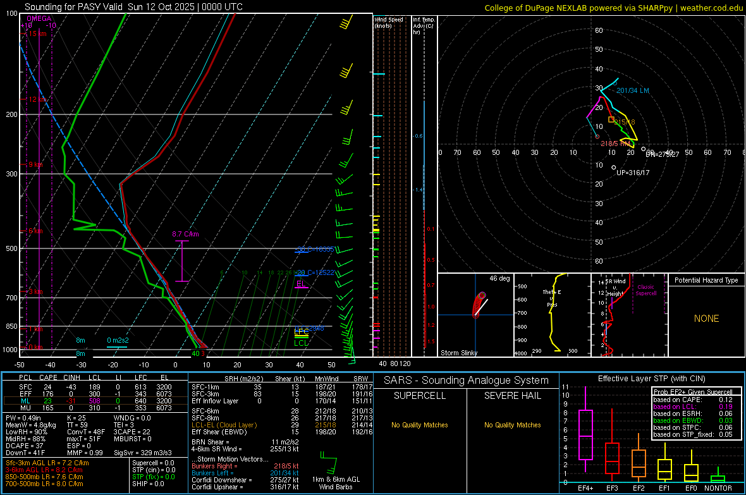Click the Wind Speed (knots) panel header

[x=389, y=22]
